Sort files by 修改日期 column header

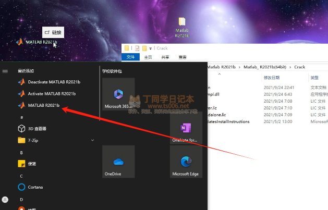coord(272,77)
